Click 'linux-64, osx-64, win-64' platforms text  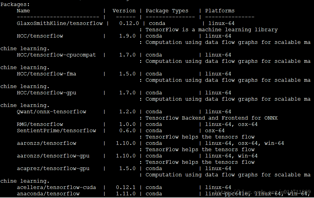click(245, 143)
